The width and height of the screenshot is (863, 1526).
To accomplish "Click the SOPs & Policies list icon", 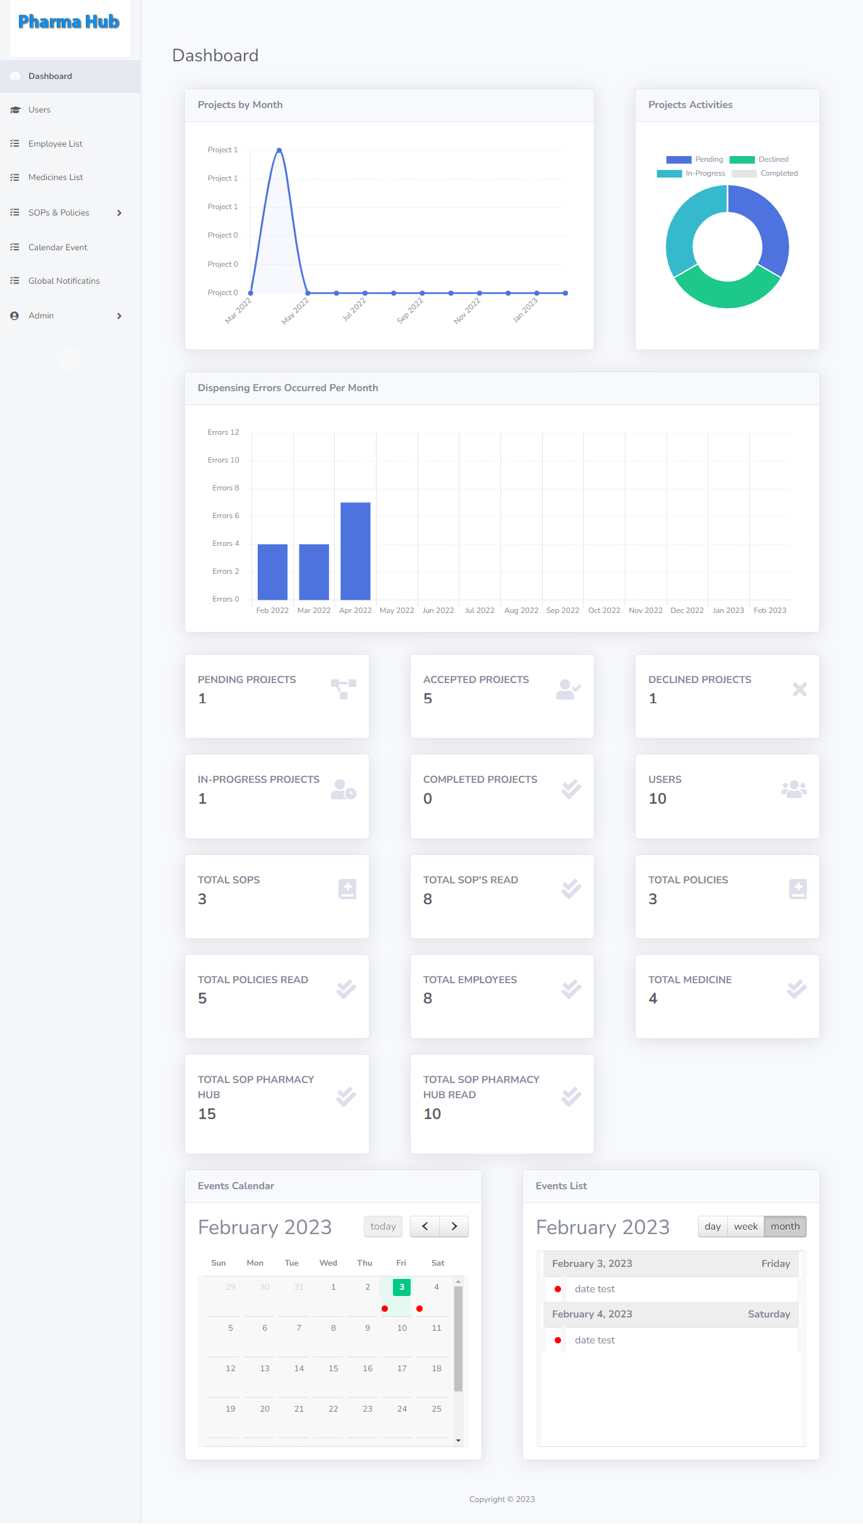I will click(15, 213).
